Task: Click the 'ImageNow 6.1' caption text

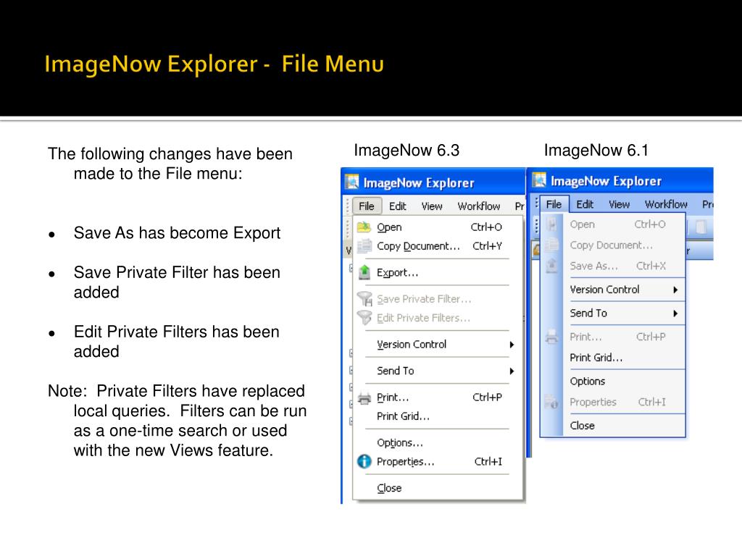Action: [x=596, y=151]
